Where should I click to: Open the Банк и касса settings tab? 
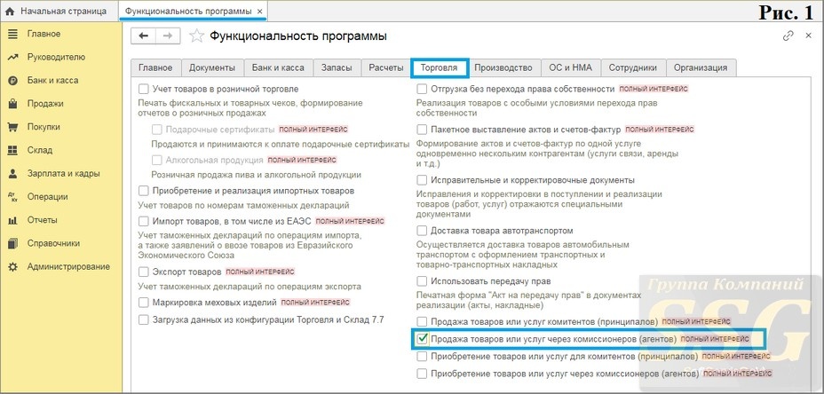[278, 67]
